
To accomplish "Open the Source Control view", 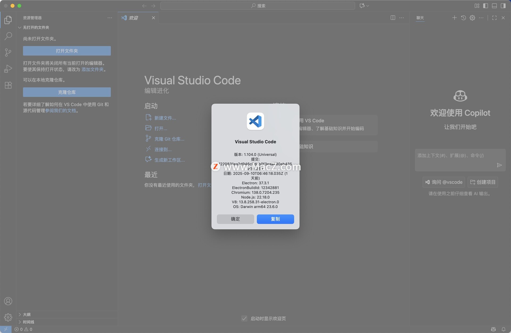I will [x=8, y=52].
